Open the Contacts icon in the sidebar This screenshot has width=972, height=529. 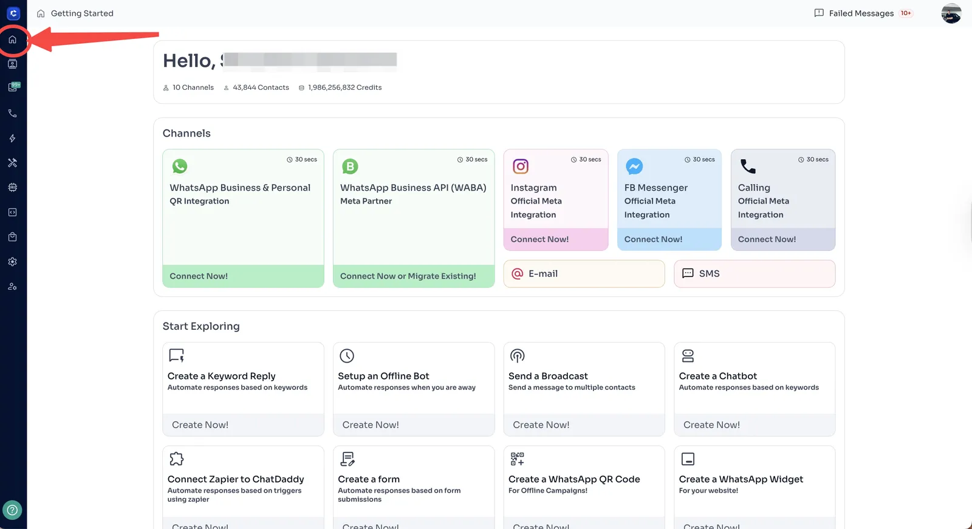tap(12, 64)
